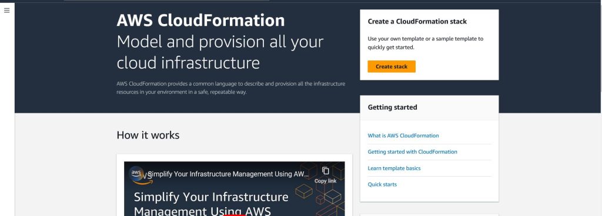Image resolution: width=602 pixels, height=216 pixels.
Task: Click Create a CloudFormation stack panel title
Action: pos(417,22)
